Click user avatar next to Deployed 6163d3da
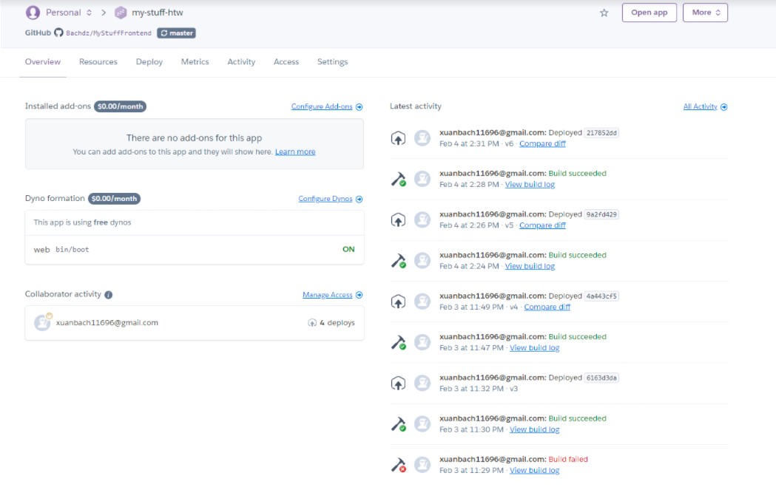 (x=422, y=383)
